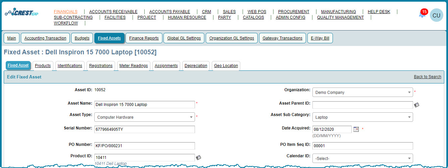Click the Crest ERP logo
The image size is (448, 168).
[x=22, y=13]
